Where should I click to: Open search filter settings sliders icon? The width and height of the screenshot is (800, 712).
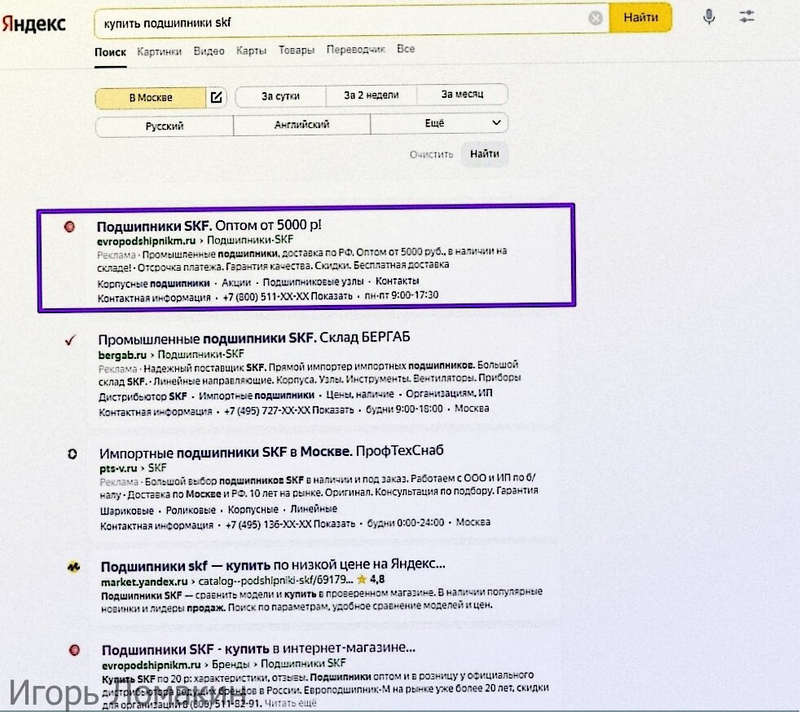coord(746,16)
